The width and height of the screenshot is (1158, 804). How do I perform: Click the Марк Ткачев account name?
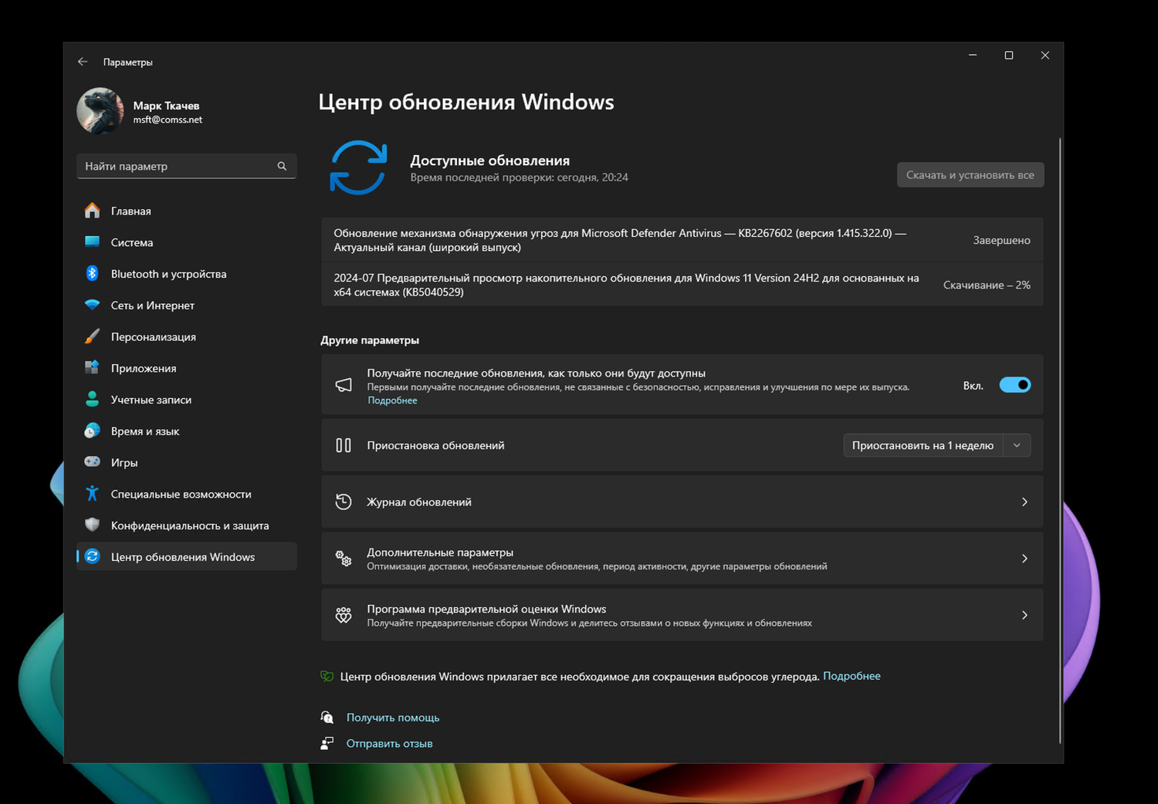pyautogui.click(x=166, y=106)
